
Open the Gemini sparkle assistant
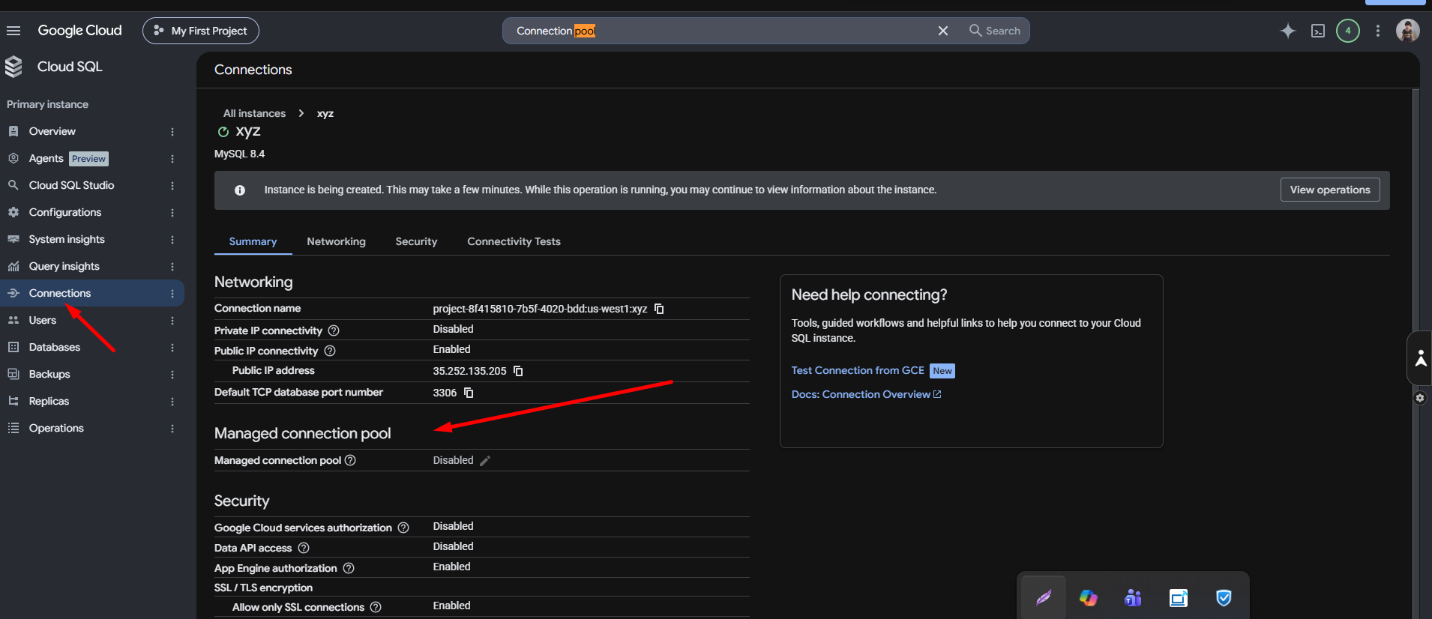[1288, 31]
